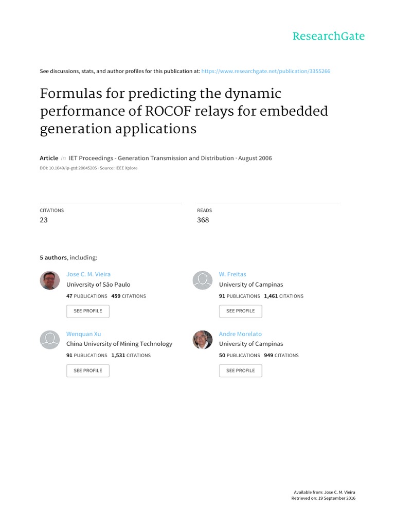Open W. Freitas author link
The width and height of the screenshot is (395, 527).
click(x=232, y=274)
